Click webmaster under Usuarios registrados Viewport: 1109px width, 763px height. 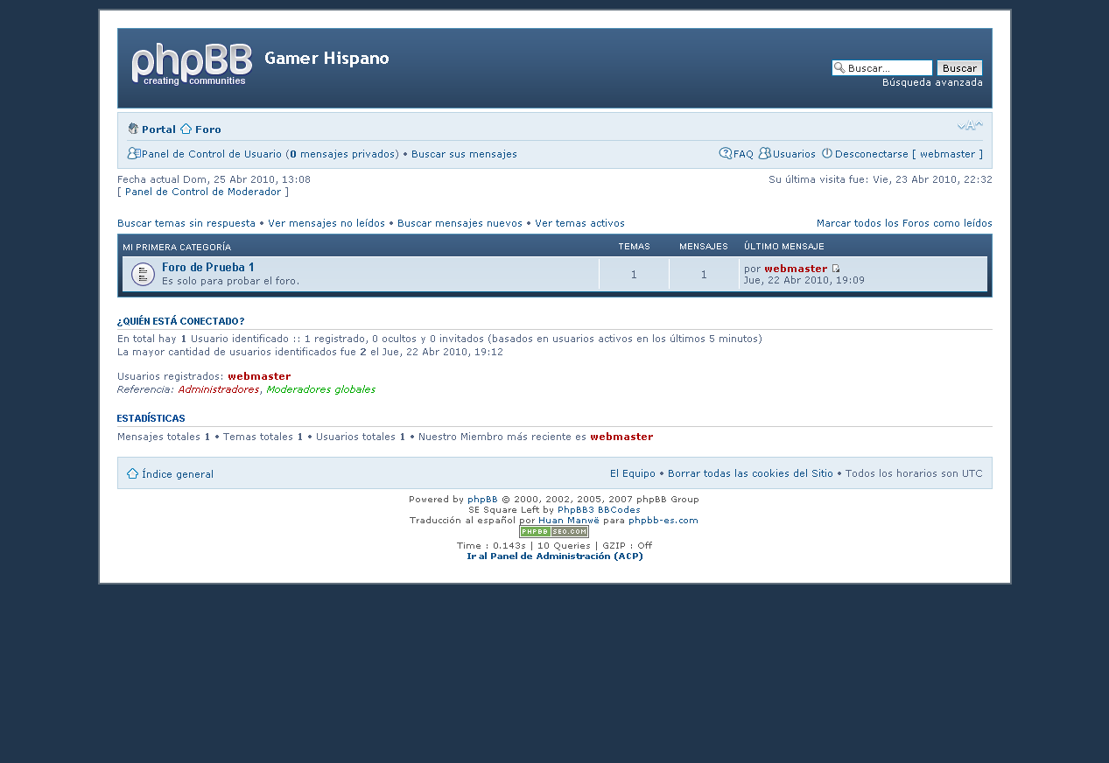[259, 376]
